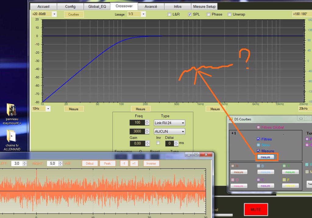Increase the Délai value spinner
The image size is (312, 218).
pyautogui.click(x=176, y=142)
